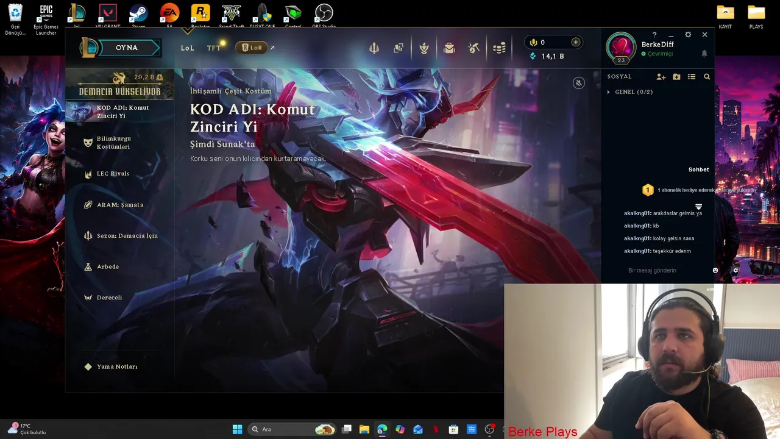This screenshot has width=780, height=439.
Task: Click the İhtişamlı Çeşit Kostüm label
Action: pyautogui.click(x=231, y=91)
